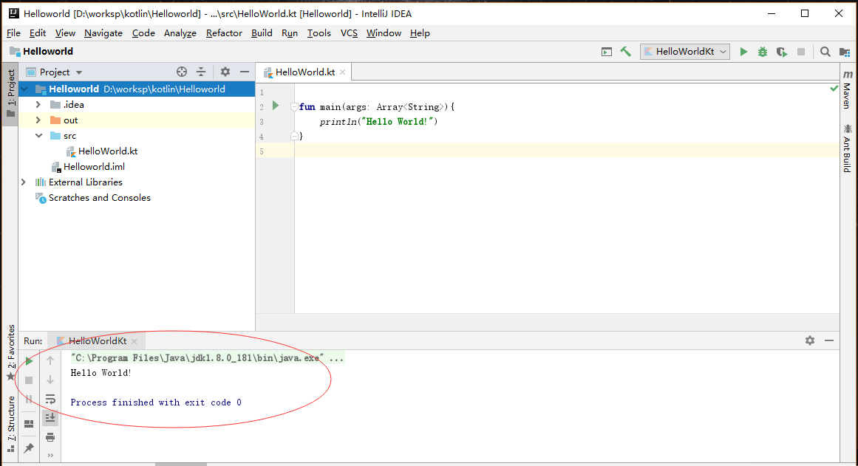
Task: Open the HelloWorldKt run configuration dropdown
Action: [x=685, y=52]
